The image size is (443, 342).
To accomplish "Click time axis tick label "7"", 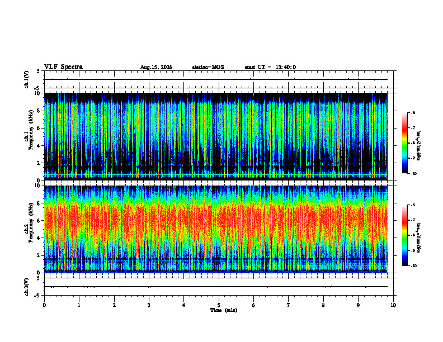I will point(289,305).
